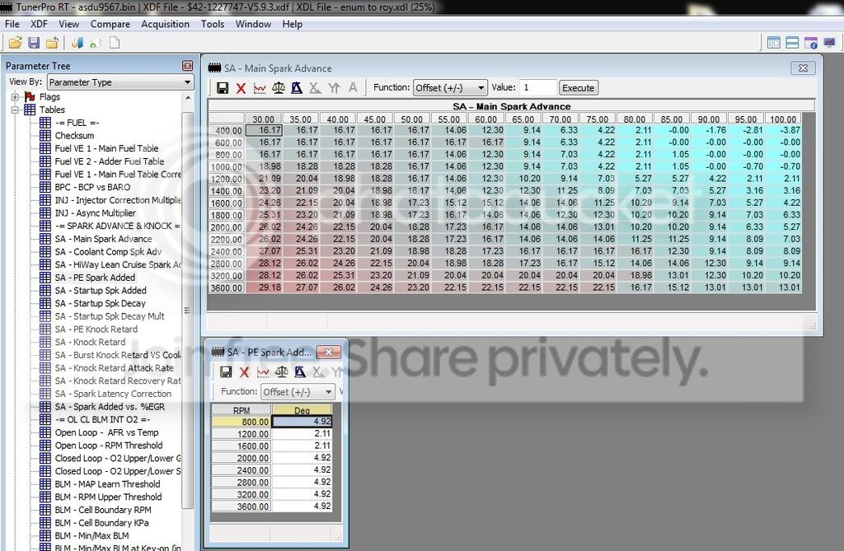Click balance scales compare icon in Main Spark Advance
844x551 pixels.
(279, 87)
